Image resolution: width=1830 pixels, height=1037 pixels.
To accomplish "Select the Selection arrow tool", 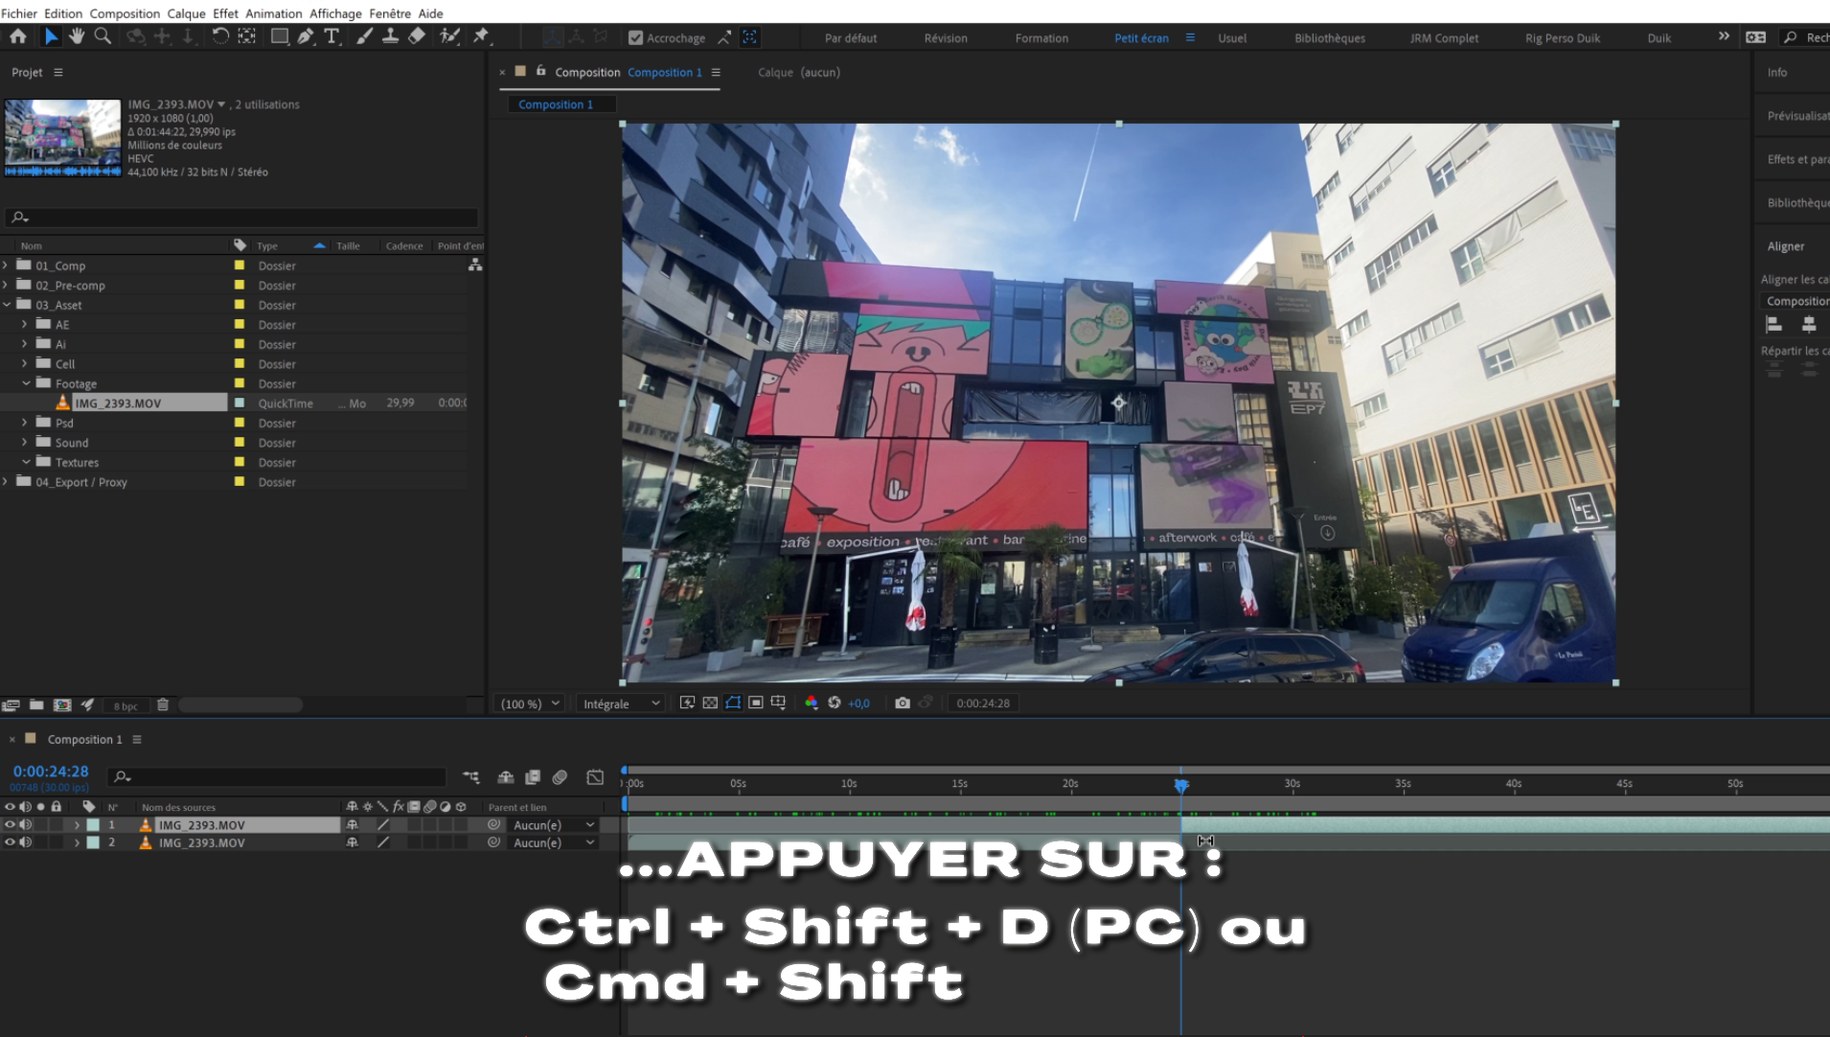I will (51, 36).
